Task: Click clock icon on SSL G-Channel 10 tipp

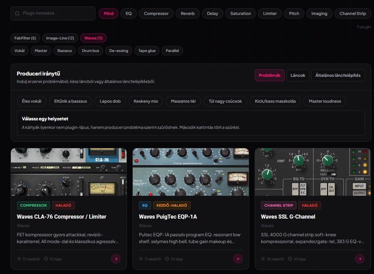Action: tap(290, 259)
